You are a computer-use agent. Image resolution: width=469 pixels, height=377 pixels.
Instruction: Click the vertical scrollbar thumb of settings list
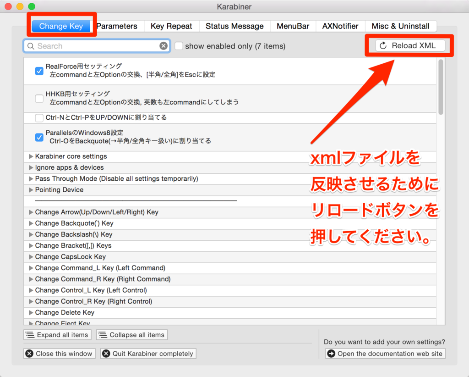tap(441, 88)
